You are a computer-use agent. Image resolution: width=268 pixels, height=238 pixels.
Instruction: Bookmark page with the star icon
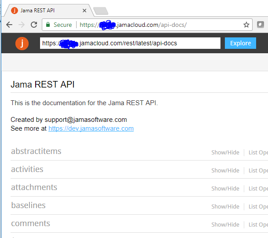(x=246, y=25)
